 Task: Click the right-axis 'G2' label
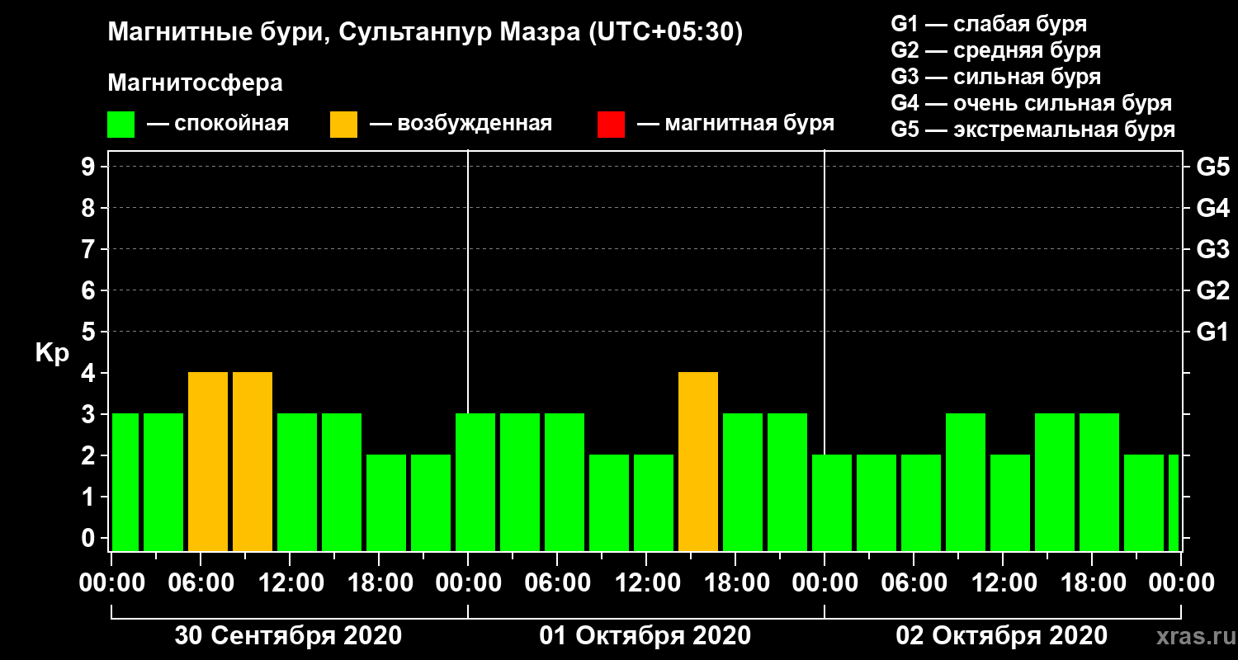click(1212, 291)
